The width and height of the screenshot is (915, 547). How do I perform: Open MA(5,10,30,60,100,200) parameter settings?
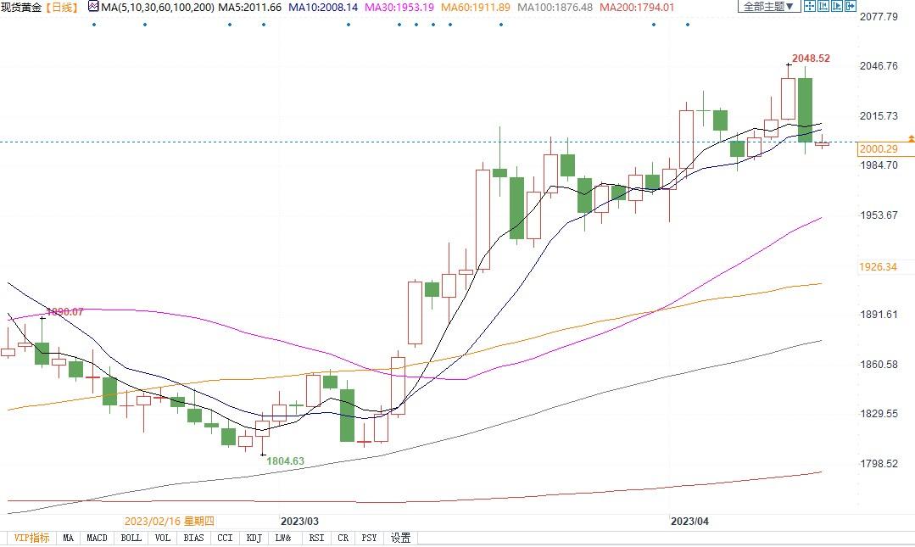click(157, 8)
